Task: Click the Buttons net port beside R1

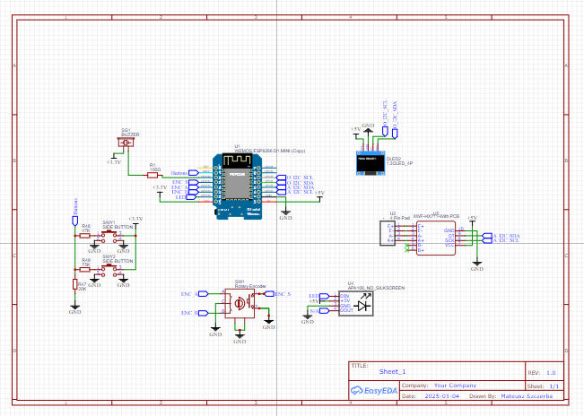Action: pyautogui.click(x=194, y=173)
